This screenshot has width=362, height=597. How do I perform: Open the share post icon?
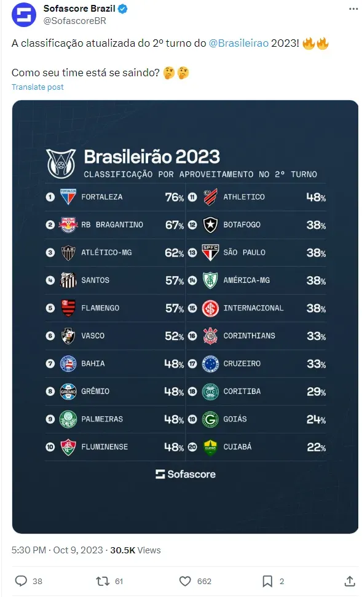pos(350,581)
